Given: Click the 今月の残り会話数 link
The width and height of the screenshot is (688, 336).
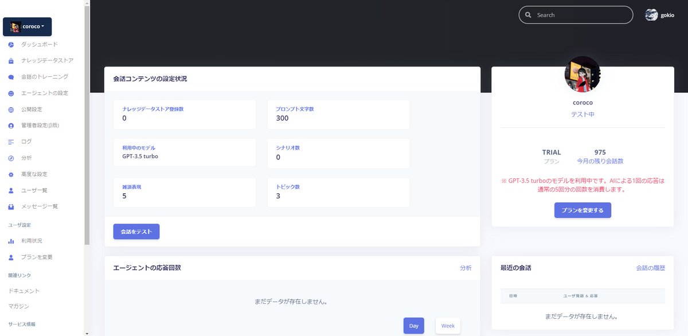Looking at the screenshot, I should (600, 162).
